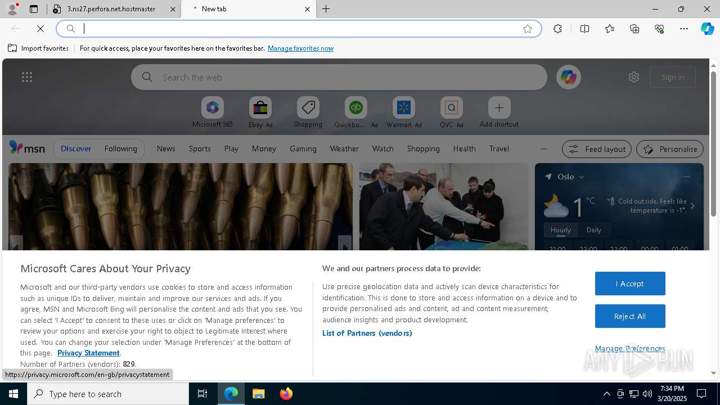Stop loading the page

click(x=40, y=29)
